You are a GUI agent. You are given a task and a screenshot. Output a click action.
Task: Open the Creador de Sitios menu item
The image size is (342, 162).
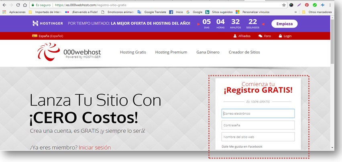pyautogui.click(x=244, y=52)
